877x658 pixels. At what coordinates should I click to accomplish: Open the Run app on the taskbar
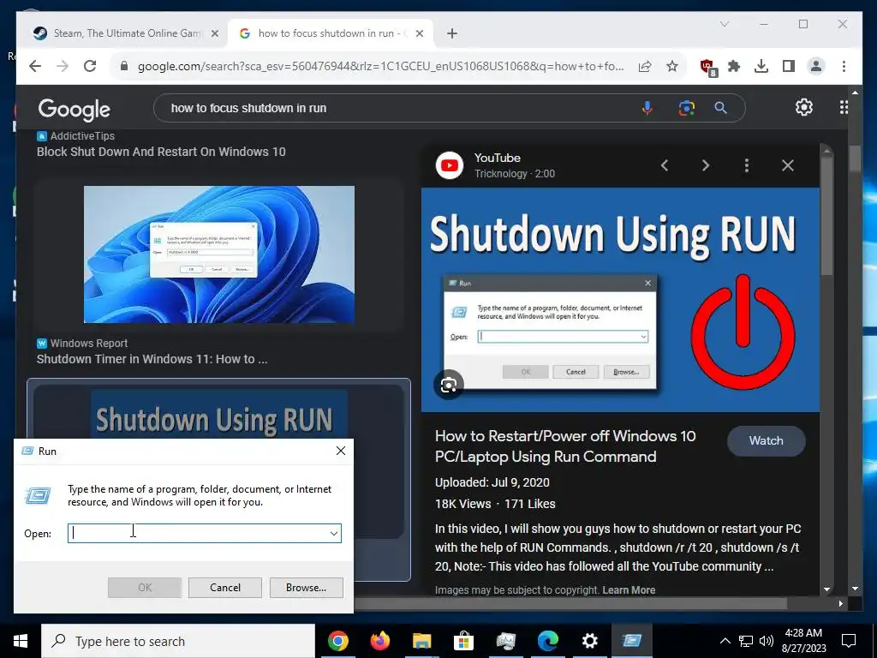[x=631, y=641]
